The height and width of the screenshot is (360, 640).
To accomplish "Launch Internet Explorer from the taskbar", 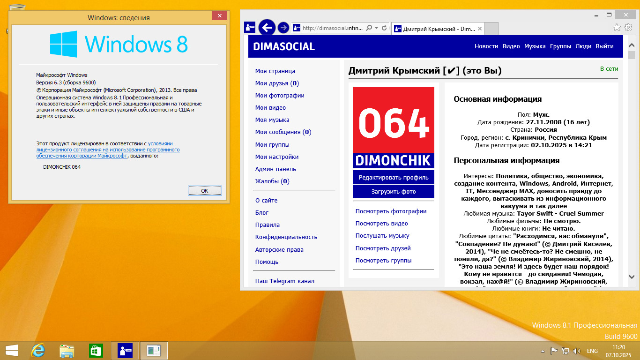I will pyautogui.click(x=37, y=351).
